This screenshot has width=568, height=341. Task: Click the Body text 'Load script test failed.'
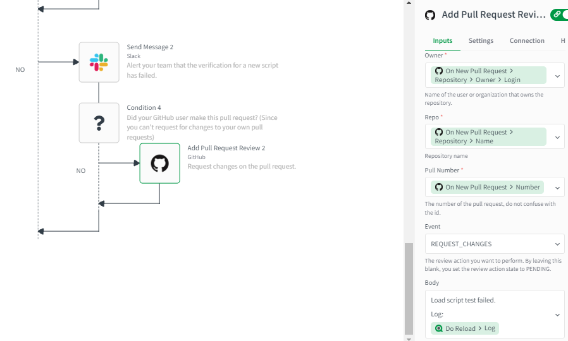[x=463, y=300]
